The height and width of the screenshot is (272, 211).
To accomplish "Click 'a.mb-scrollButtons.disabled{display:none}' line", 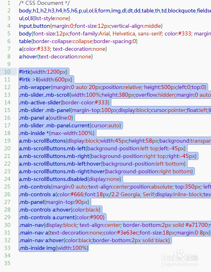I will [70, 179].
